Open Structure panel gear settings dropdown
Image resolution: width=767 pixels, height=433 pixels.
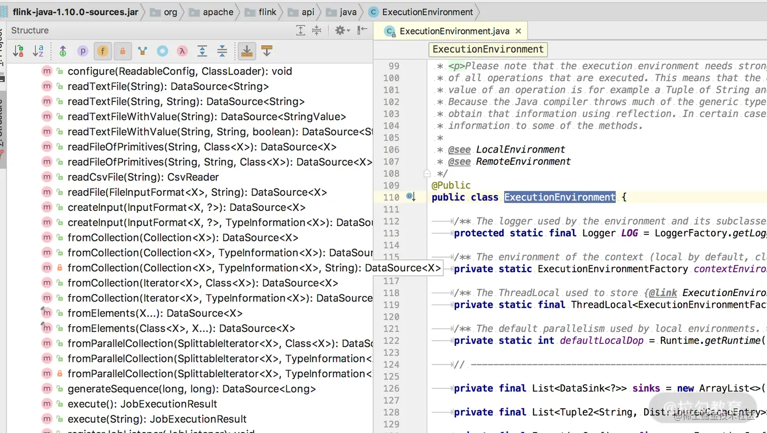(x=342, y=30)
